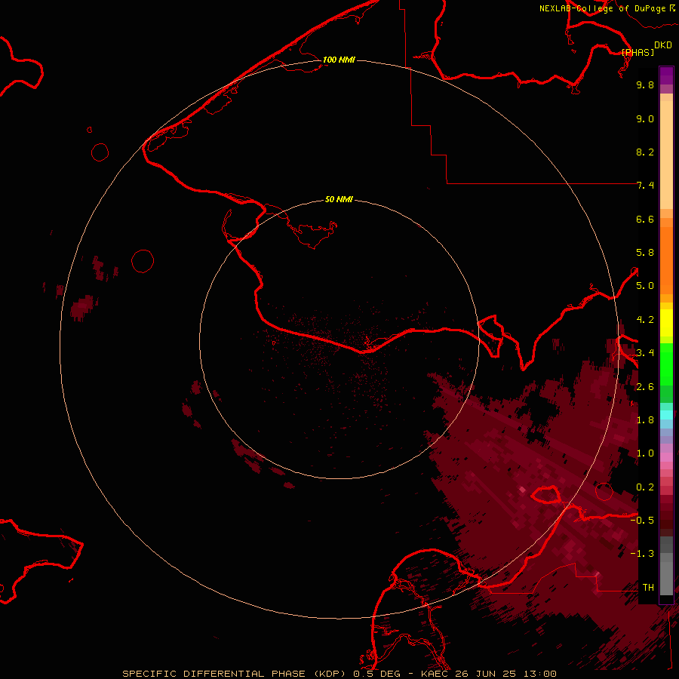The height and width of the screenshot is (679, 679).
Task: Click the 5.0 value on the color scale
Action: pos(645,286)
